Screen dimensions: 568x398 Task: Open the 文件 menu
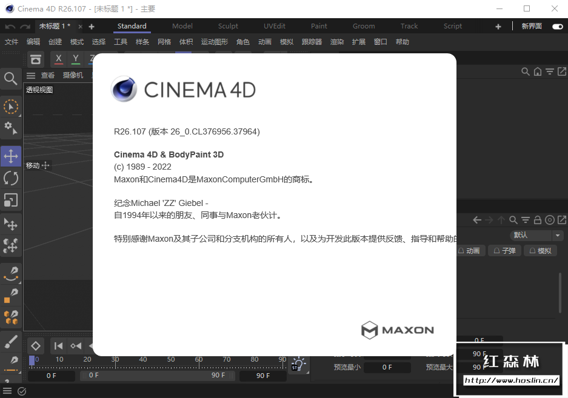[12, 42]
